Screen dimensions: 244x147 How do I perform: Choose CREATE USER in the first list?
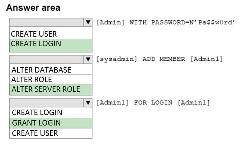coord(51,34)
